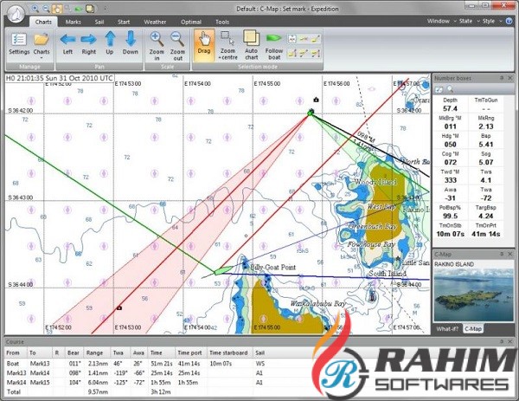Pin the C-Map panel
This screenshot has width=519, height=401.
click(x=502, y=254)
